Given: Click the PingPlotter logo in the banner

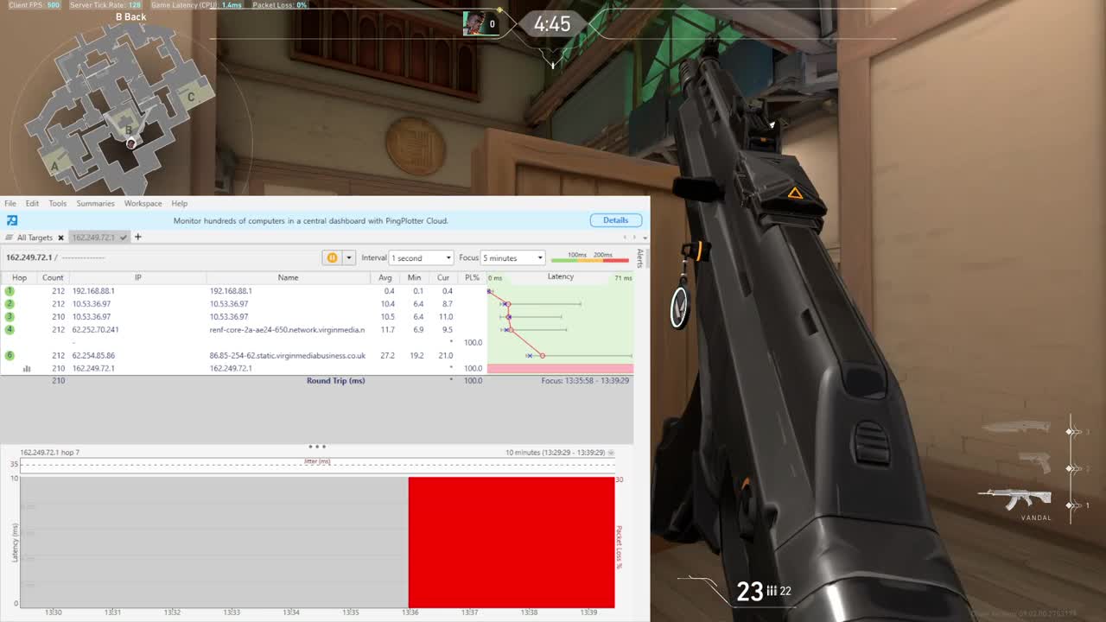Looking at the screenshot, I should 12,220.
